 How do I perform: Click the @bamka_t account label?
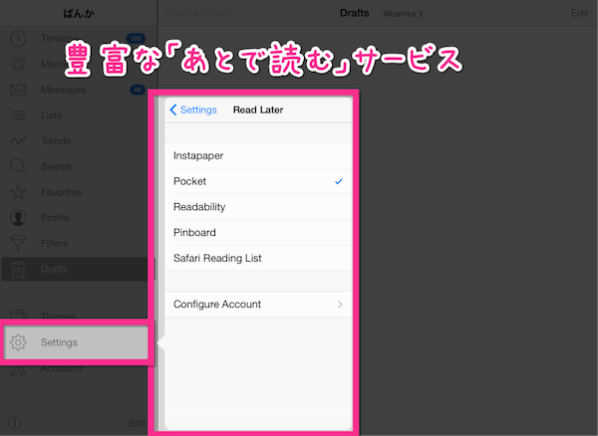(403, 14)
